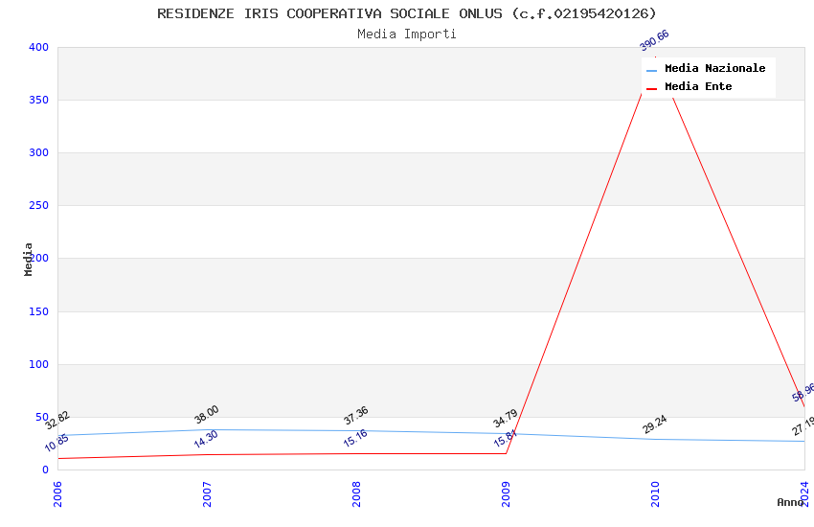Click the 400 y-axis tick label
Image resolution: width=814 pixels, height=527 pixels.
pyautogui.click(x=38, y=47)
